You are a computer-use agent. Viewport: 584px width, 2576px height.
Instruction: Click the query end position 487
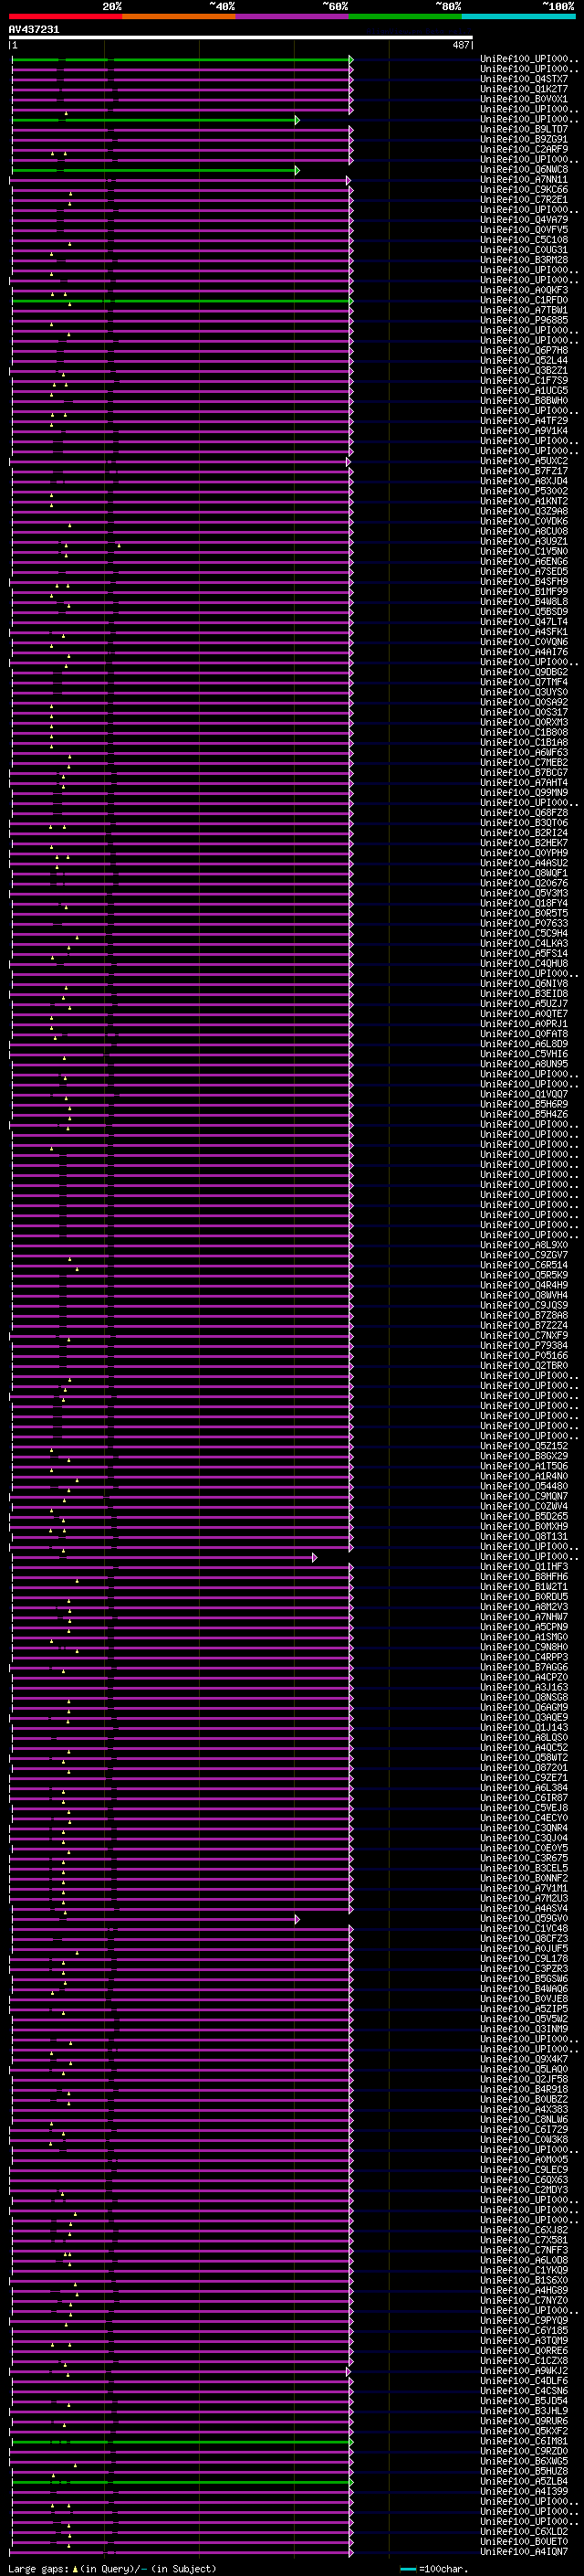click(x=460, y=45)
